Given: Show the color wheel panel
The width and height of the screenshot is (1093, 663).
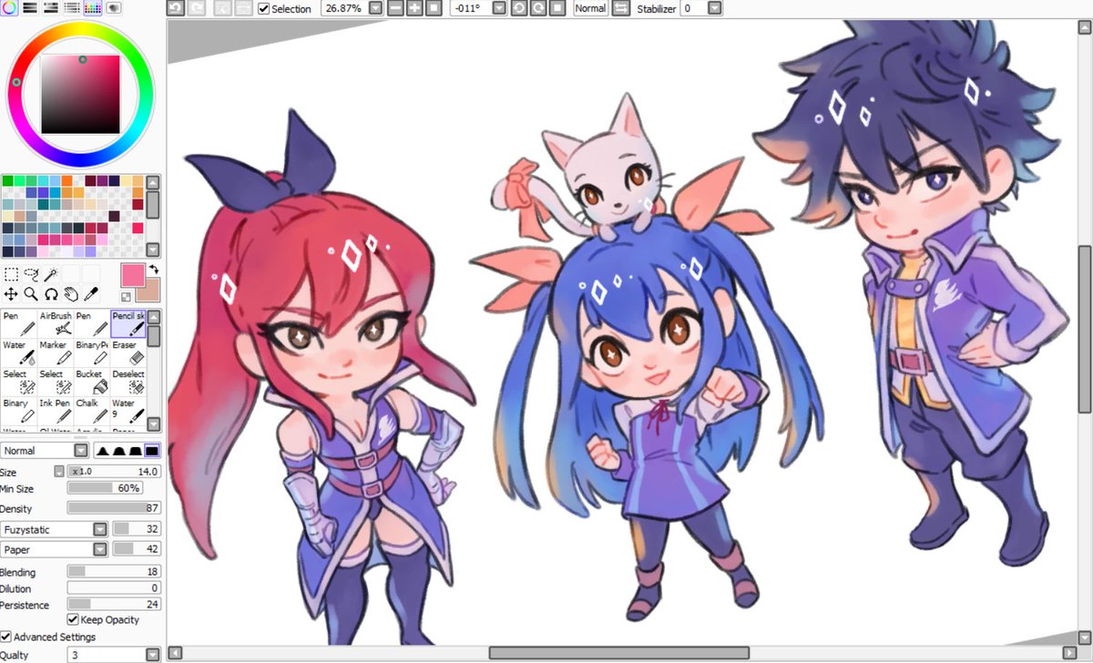Looking at the screenshot, I should coord(9,8).
